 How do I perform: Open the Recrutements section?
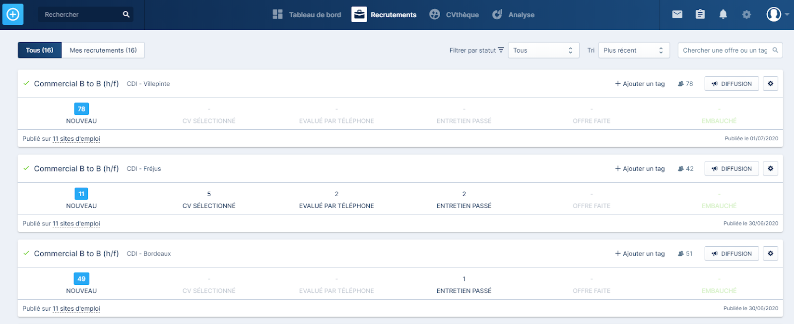point(384,14)
